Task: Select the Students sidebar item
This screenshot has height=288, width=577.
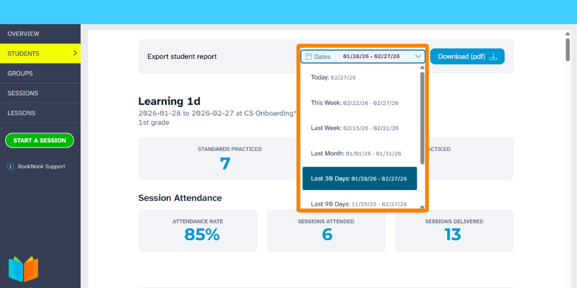Action: point(40,54)
